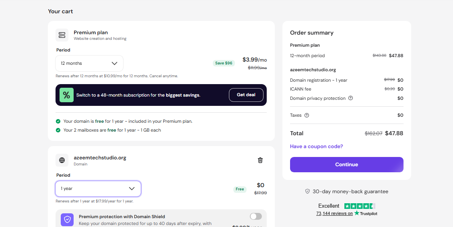Image resolution: width=453 pixels, height=227 pixels.
Task: Click the Excellent rating label
Action: point(329,206)
